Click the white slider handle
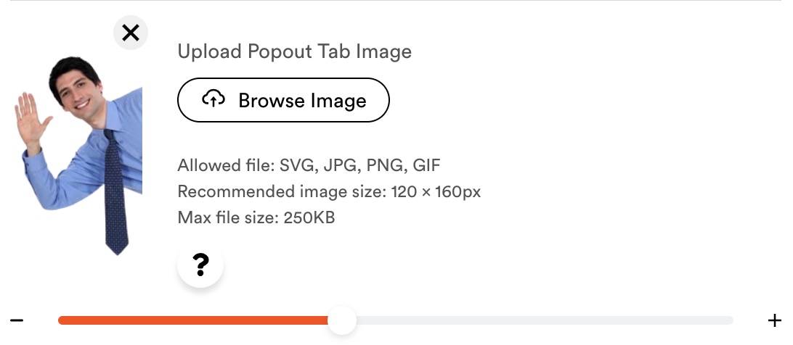 click(x=342, y=320)
